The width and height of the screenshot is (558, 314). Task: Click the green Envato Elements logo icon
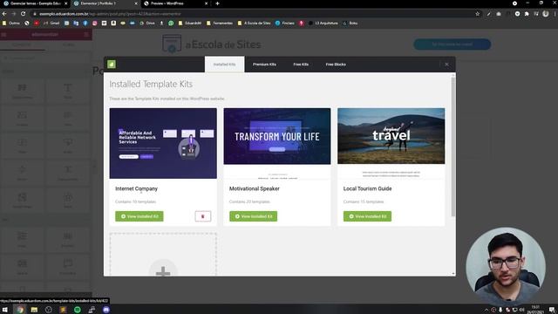tap(112, 64)
